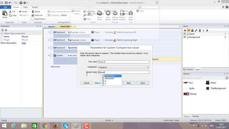Select the TiledBackground object icon
This screenshot has width=229, height=129.
pyautogui.click(x=208, y=89)
